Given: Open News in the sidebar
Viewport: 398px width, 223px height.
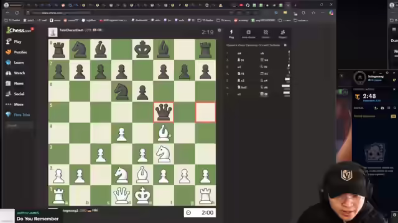Looking at the screenshot, I should click(x=15, y=83).
